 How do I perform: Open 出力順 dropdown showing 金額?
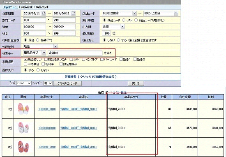tap(113, 27)
